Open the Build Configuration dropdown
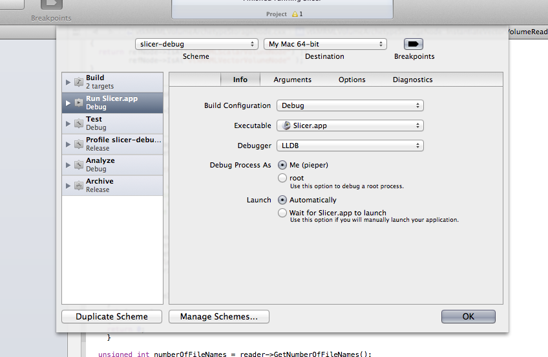Screen dimensions: 548x357 tap(350, 105)
